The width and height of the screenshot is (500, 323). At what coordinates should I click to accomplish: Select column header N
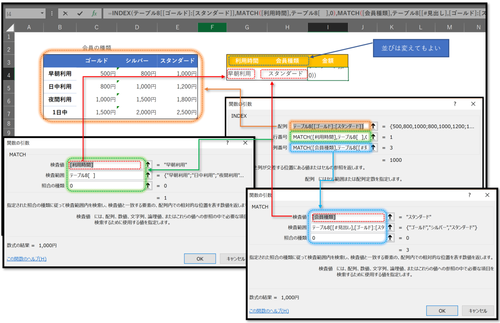coord(478,27)
